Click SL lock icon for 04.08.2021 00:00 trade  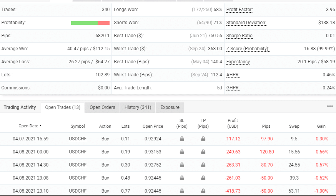coord(182,152)
